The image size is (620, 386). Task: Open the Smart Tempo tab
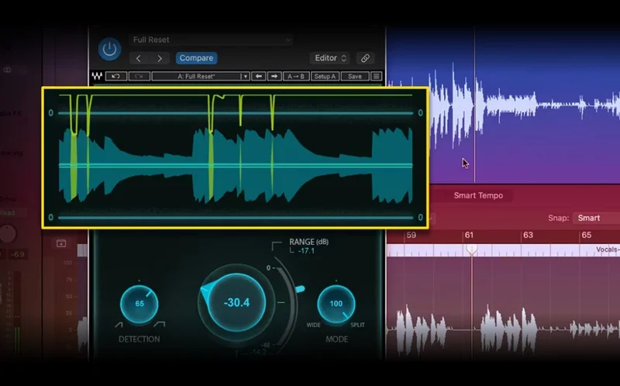(x=478, y=195)
